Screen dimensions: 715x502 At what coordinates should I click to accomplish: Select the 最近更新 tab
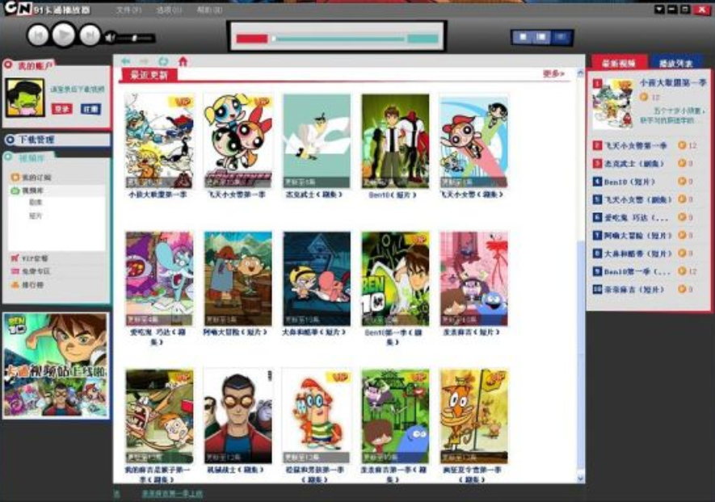click(x=148, y=75)
